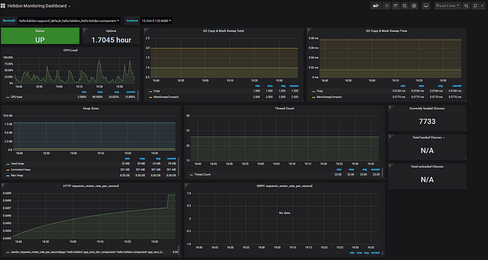Save the dashboard with the disk icon
Screen dimensions: 488x260
[404, 6]
